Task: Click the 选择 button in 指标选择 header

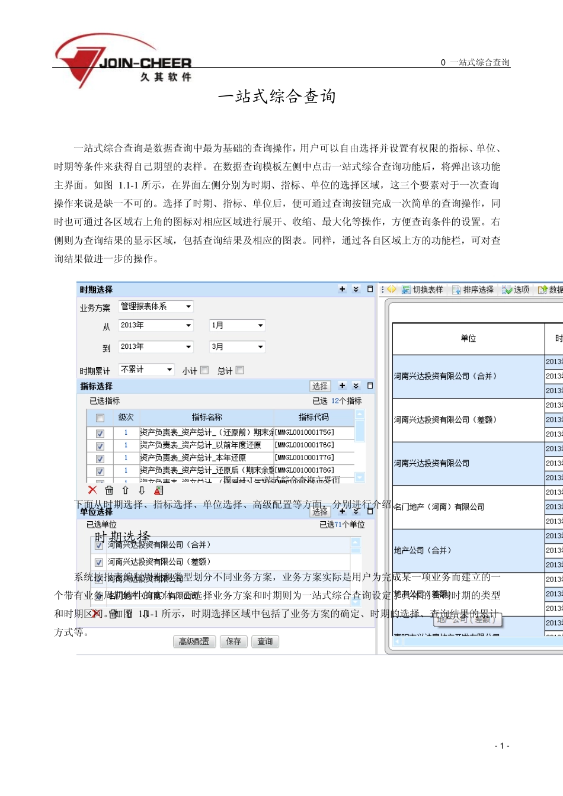Action: 320,386
